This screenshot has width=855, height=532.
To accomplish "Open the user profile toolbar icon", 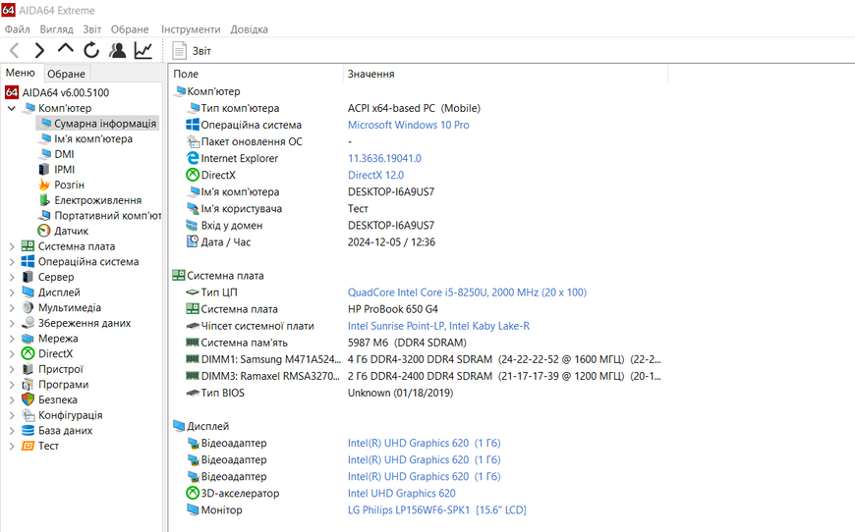I will (x=117, y=50).
